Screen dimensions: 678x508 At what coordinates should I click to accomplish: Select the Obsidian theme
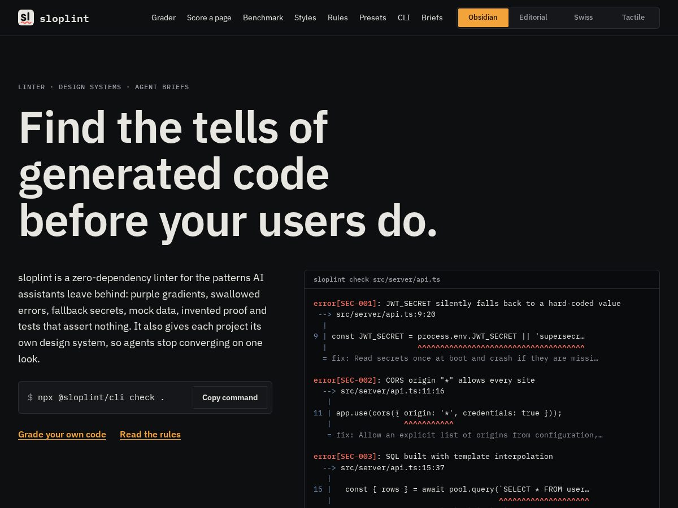tap(483, 17)
